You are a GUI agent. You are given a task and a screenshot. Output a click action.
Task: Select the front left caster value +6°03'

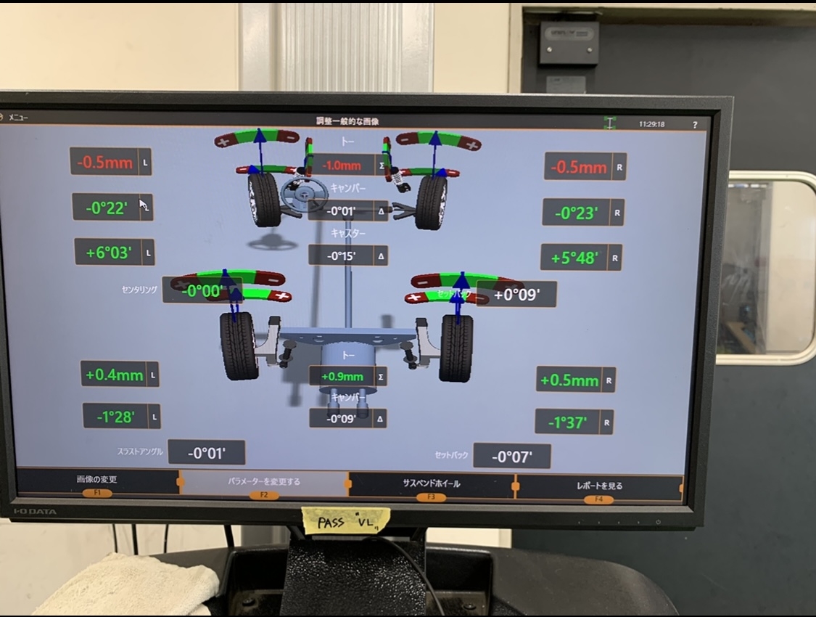pos(109,253)
